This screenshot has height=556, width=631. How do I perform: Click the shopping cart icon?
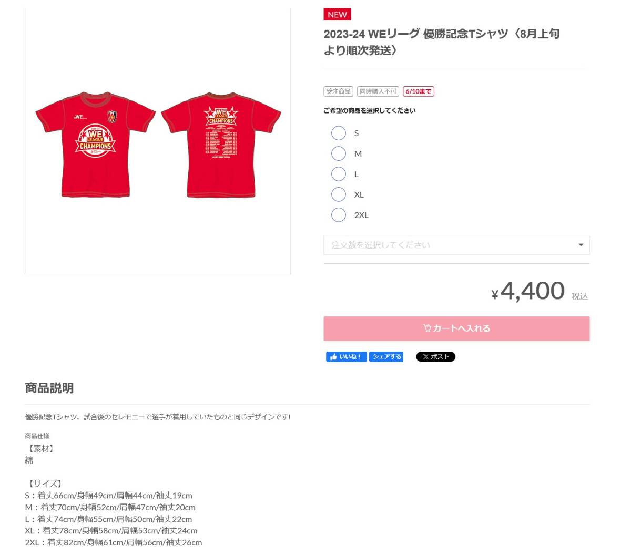point(427,328)
